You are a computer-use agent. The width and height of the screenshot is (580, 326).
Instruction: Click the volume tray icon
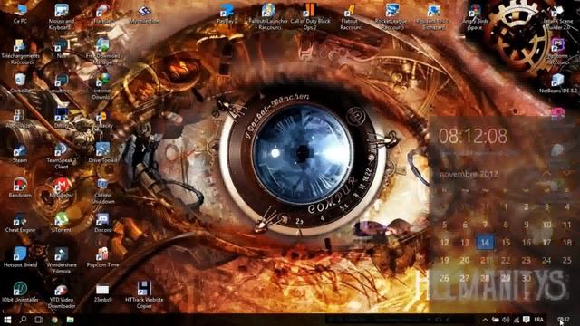506,320
